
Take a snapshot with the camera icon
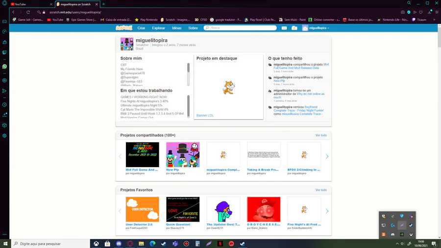click(403, 12)
